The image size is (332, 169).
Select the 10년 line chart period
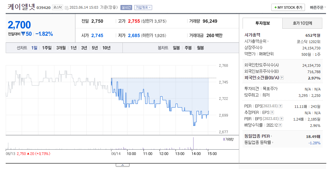click(106, 48)
